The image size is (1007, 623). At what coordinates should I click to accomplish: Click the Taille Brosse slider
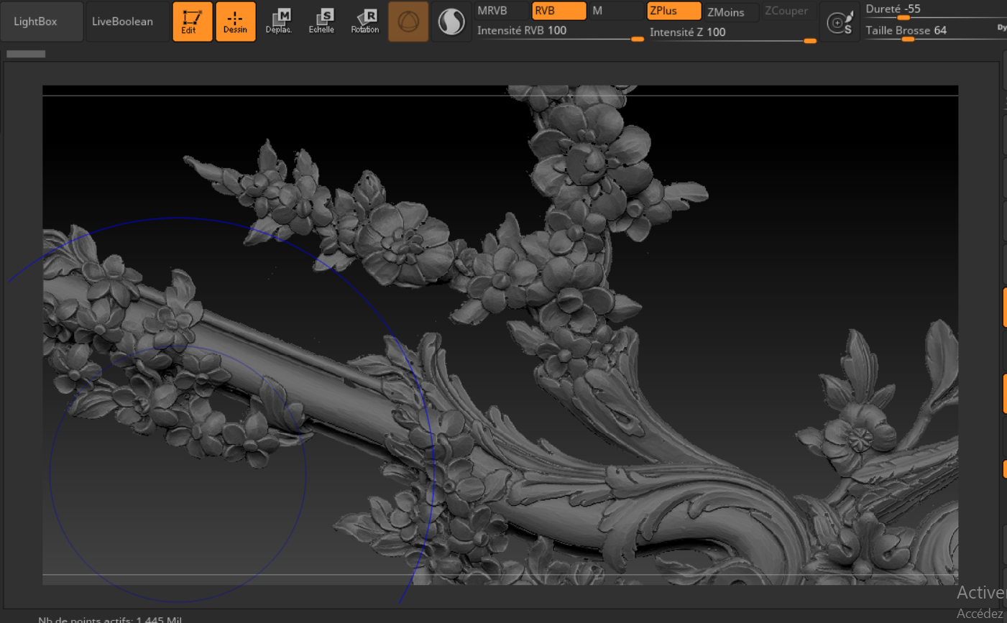(934, 31)
